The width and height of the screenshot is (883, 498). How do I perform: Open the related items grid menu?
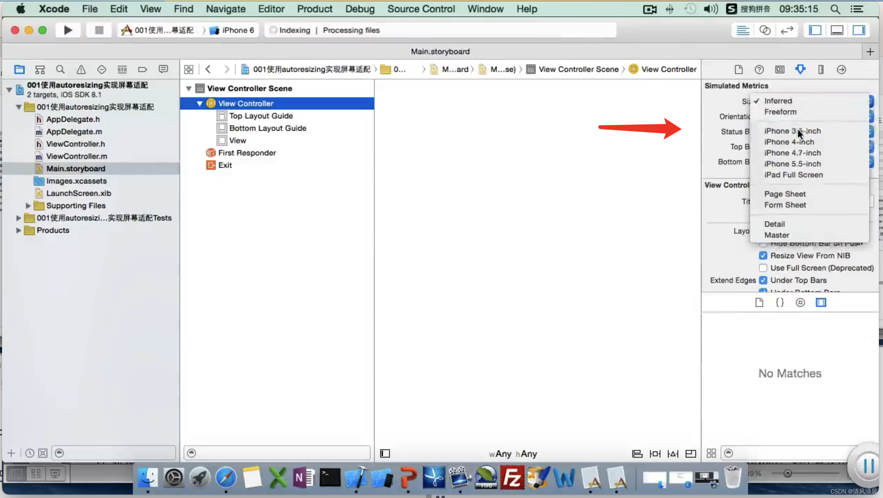(x=188, y=70)
